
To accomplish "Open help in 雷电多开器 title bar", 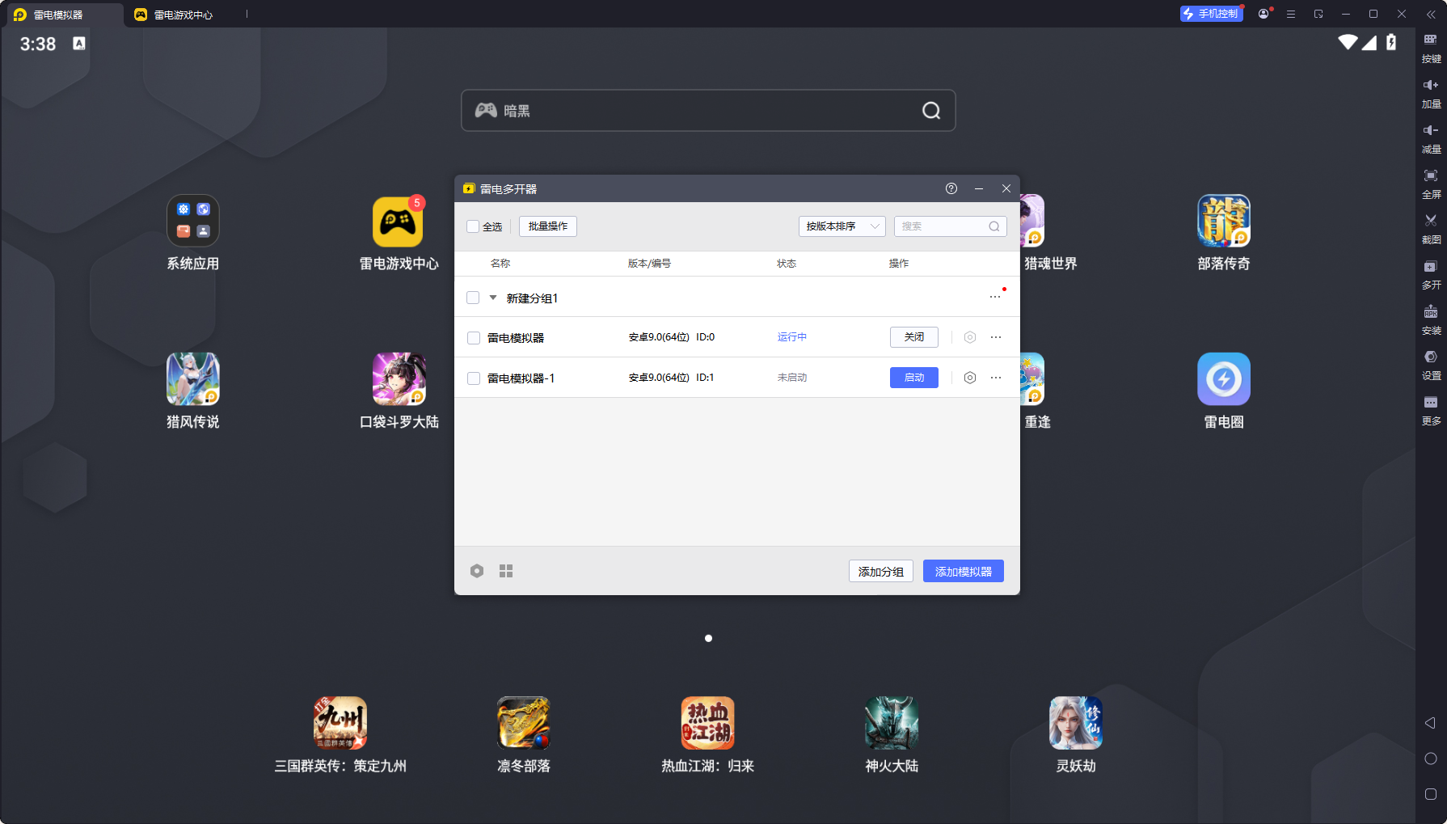I will click(951, 188).
